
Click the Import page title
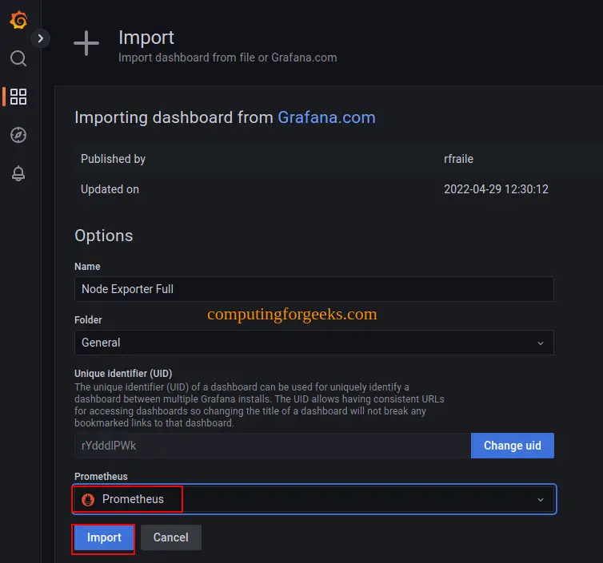pyautogui.click(x=146, y=38)
